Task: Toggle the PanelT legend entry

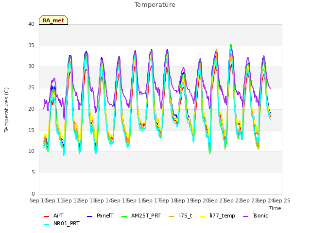Action: pos(101,216)
